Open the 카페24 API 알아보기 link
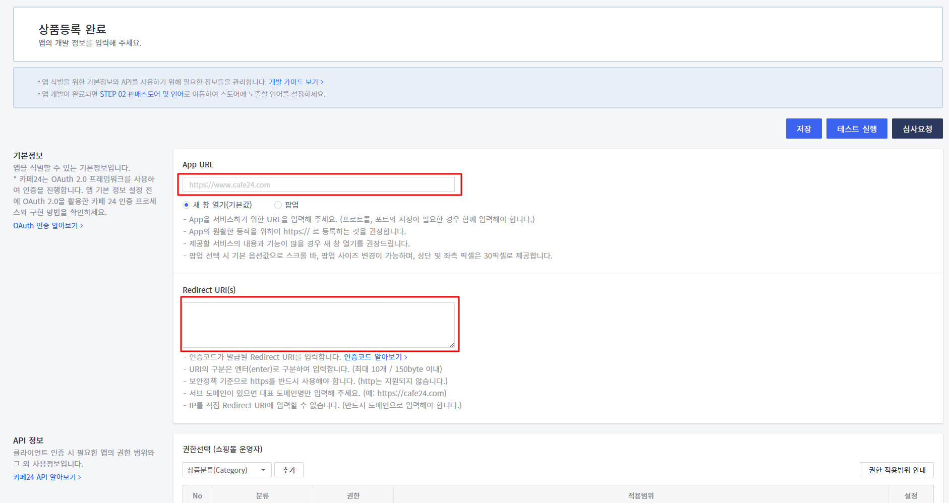The height and width of the screenshot is (503, 949). pyautogui.click(x=47, y=477)
